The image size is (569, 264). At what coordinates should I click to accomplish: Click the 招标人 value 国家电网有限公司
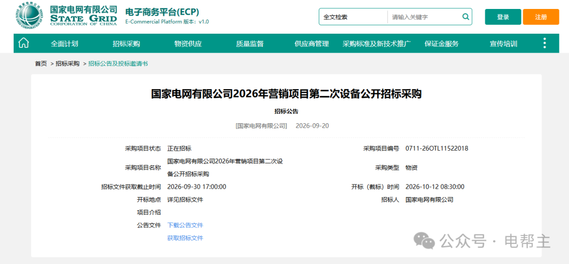click(x=429, y=199)
